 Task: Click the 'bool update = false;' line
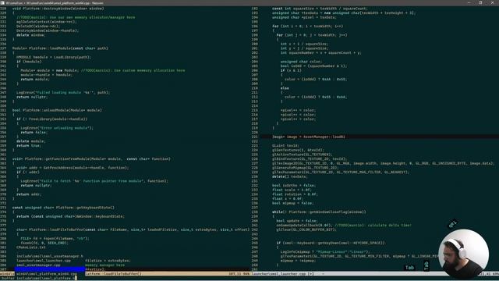point(297,221)
